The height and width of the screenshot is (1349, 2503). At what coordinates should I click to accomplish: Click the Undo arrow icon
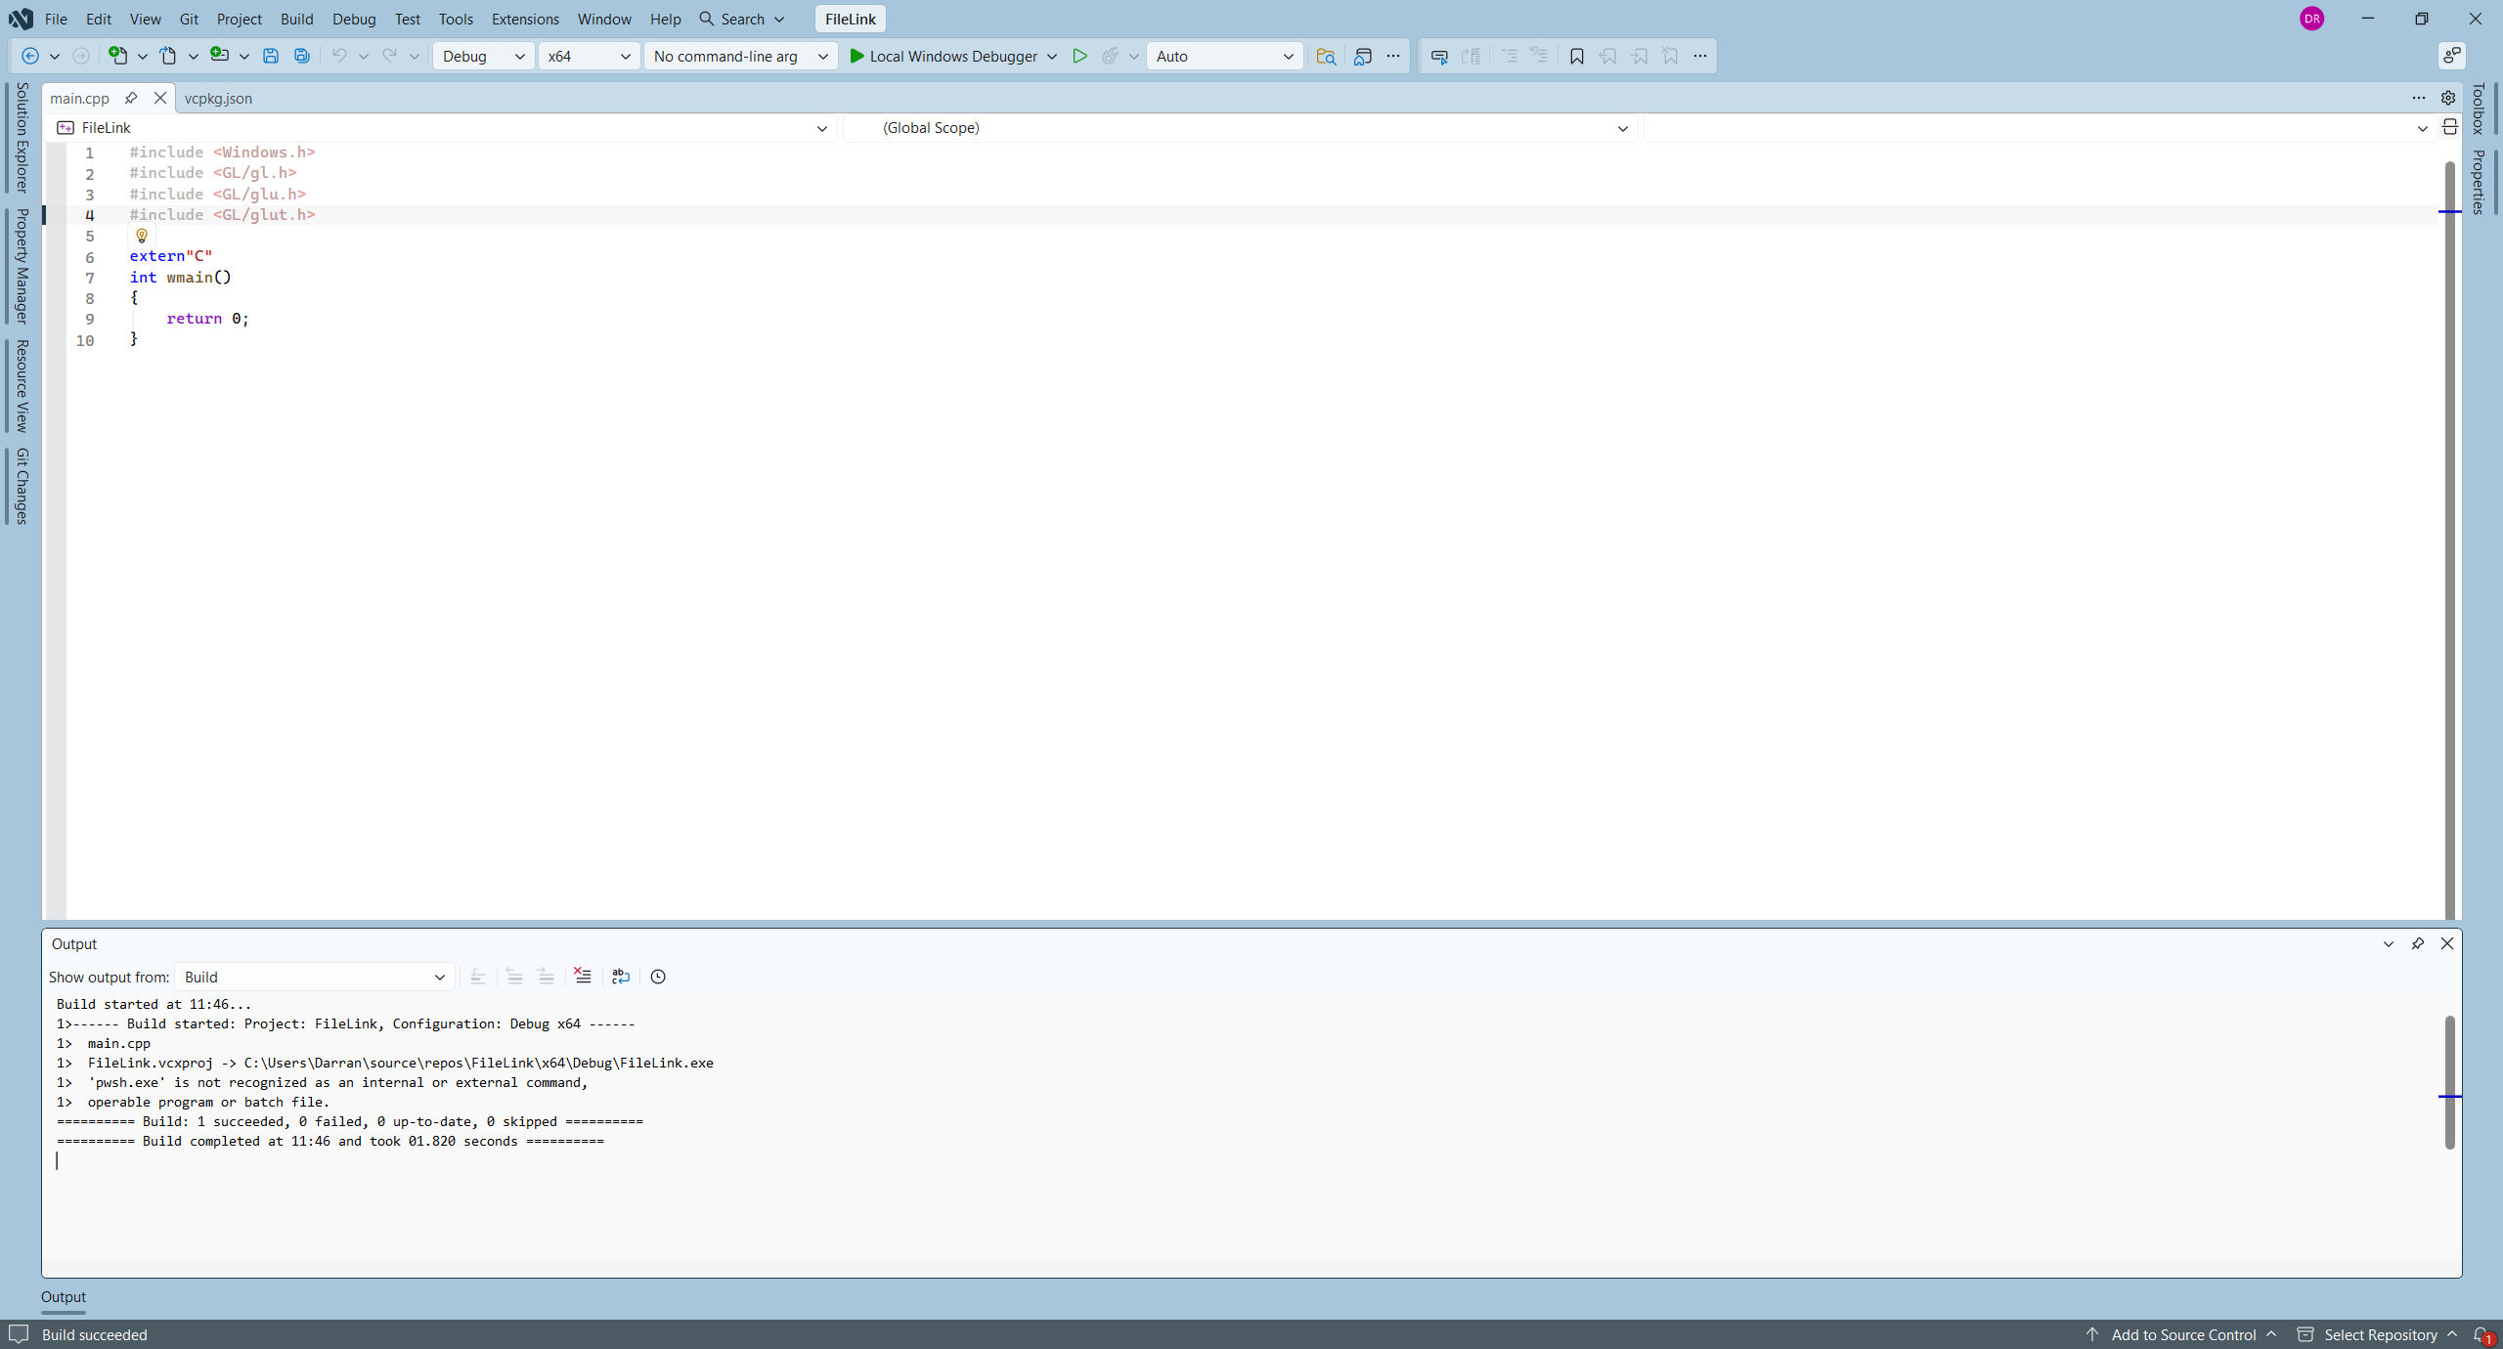click(338, 56)
